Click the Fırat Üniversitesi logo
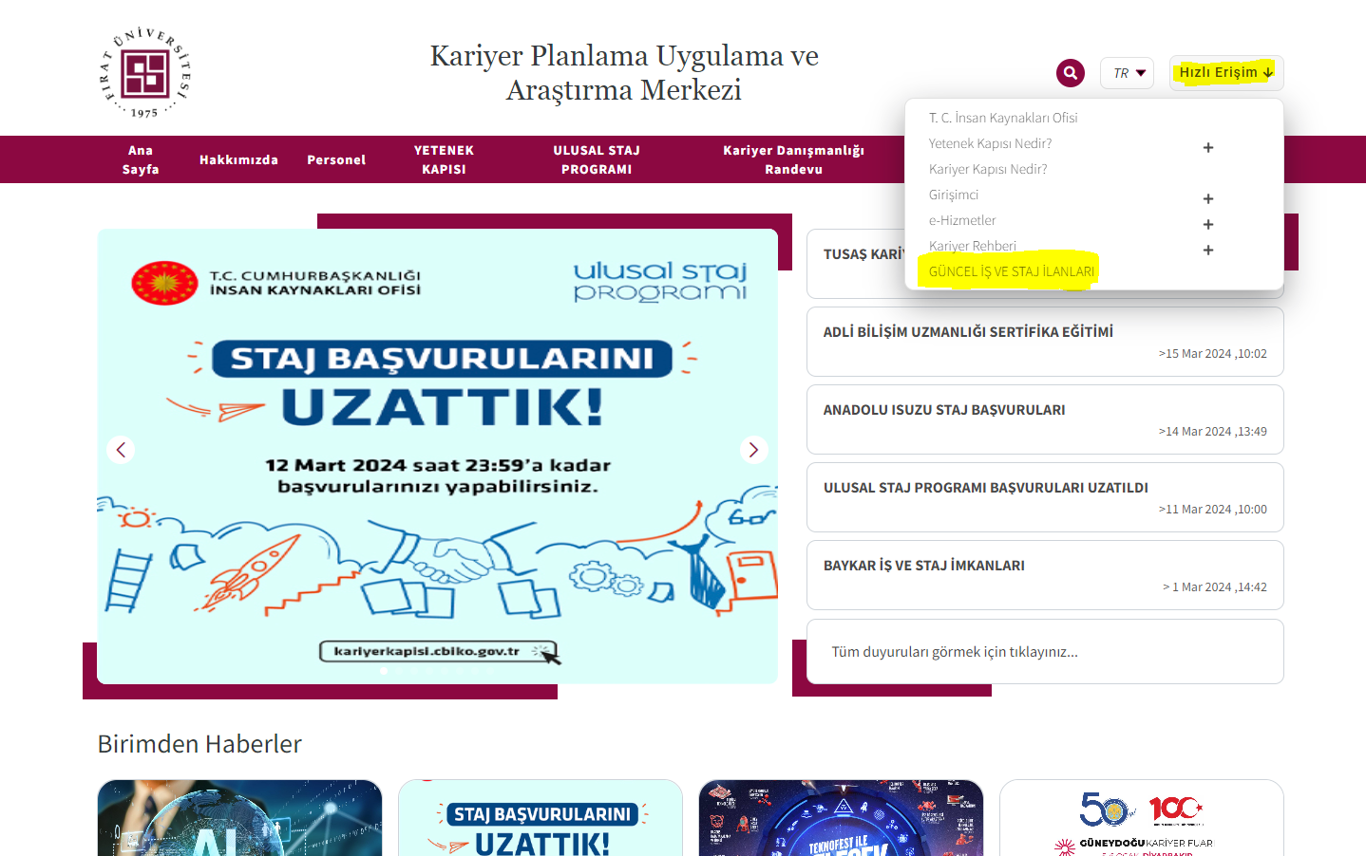This screenshot has width=1366, height=856. tap(145, 72)
